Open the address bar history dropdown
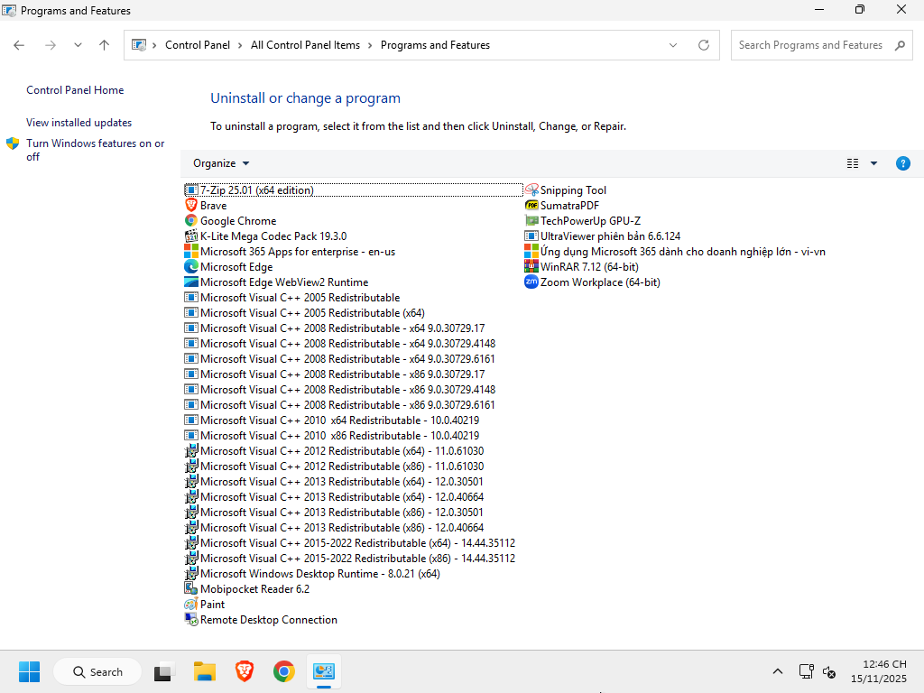This screenshot has width=924, height=693. point(673,44)
